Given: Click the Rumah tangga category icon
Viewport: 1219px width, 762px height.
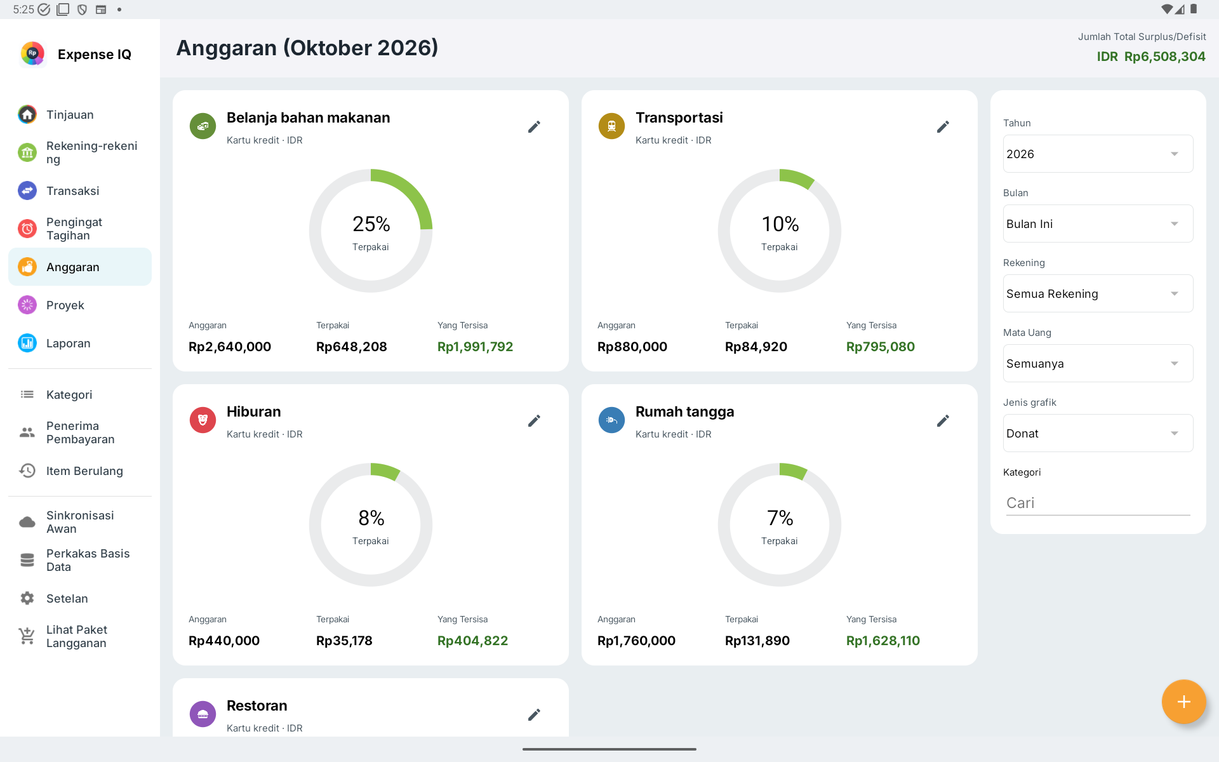Looking at the screenshot, I should coord(611,420).
